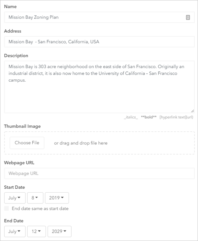Open the Start Date month dropdown
The width and height of the screenshot is (198, 241).
[x=14, y=198]
